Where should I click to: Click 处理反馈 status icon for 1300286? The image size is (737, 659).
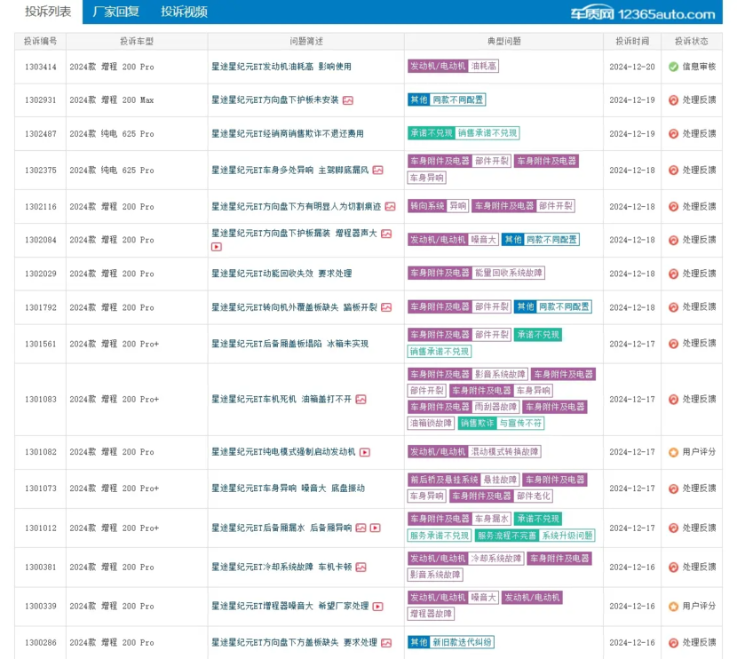(x=673, y=642)
